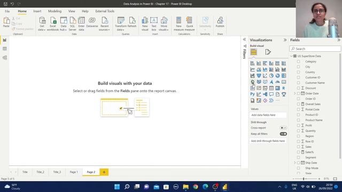Open the More visuals dropdown
This screenshot has height=192, width=342.
tap(164, 24)
